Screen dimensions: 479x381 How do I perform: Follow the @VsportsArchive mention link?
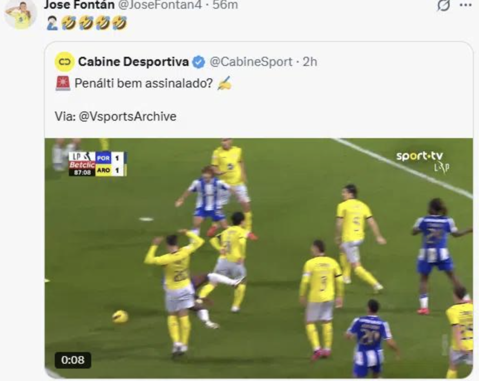[x=127, y=117]
